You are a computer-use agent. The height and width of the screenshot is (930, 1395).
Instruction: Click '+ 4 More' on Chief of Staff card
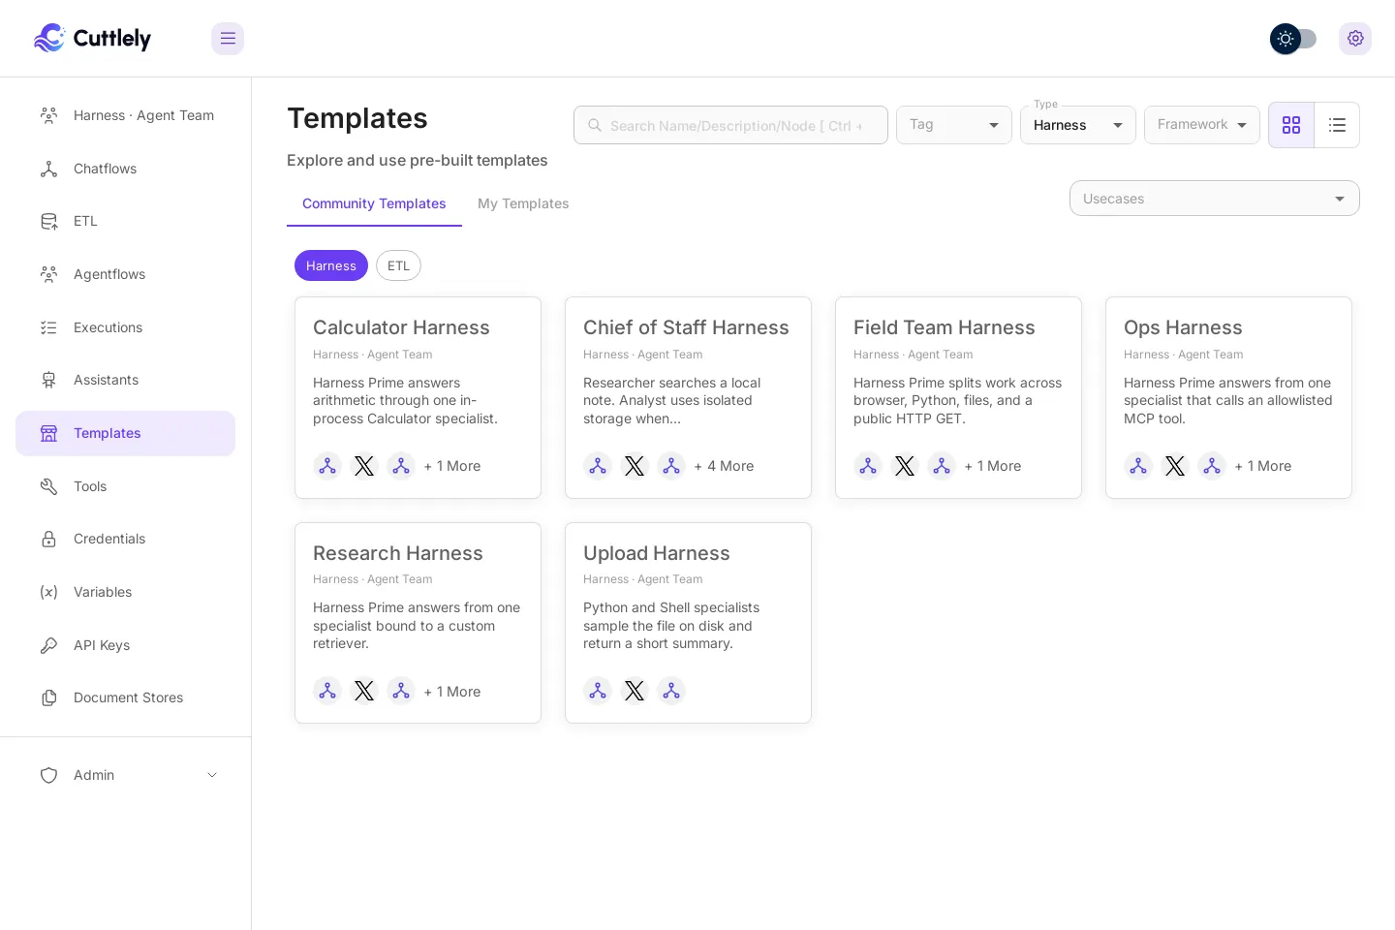724,466
